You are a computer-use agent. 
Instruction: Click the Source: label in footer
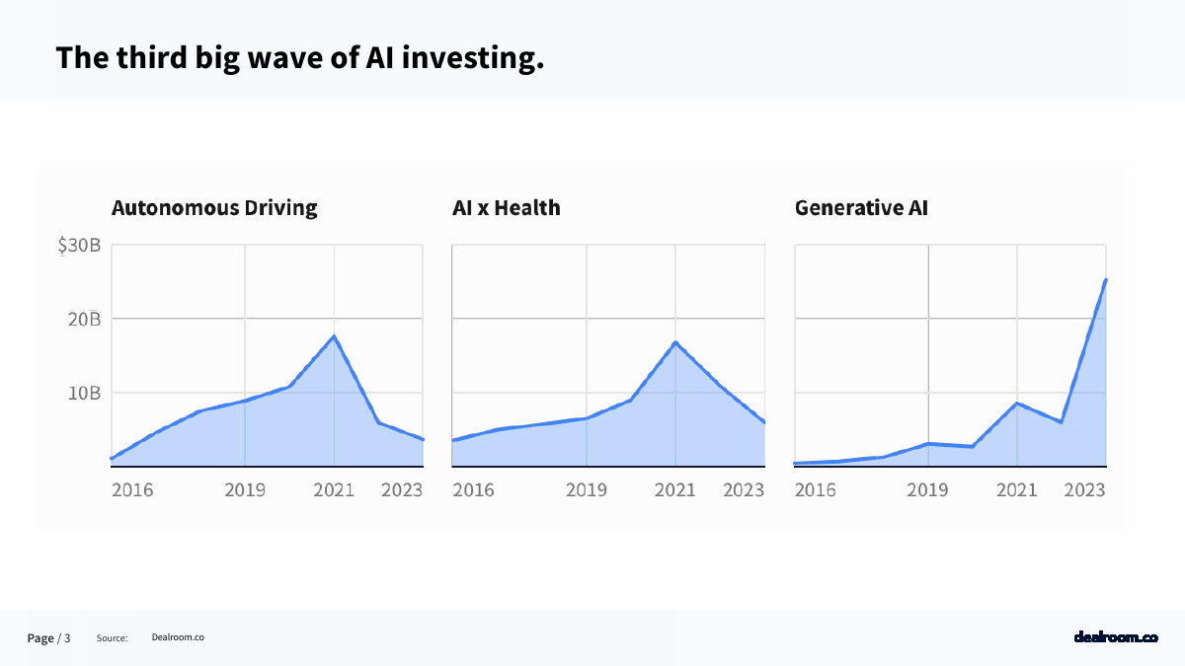[113, 638]
